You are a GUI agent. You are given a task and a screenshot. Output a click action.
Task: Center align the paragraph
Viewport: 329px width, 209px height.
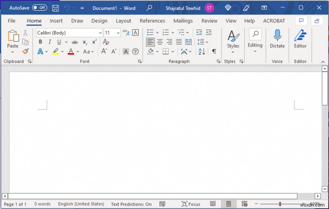[160, 42]
